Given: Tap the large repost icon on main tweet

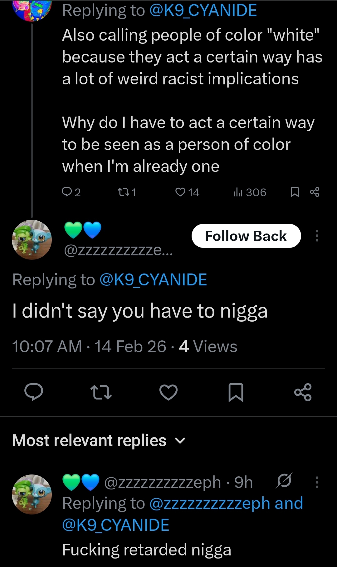Looking at the screenshot, I should tap(101, 392).
